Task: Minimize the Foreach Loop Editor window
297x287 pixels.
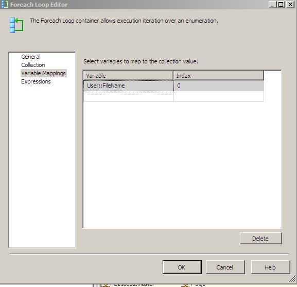Action: pyautogui.click(x=272, y=5)
